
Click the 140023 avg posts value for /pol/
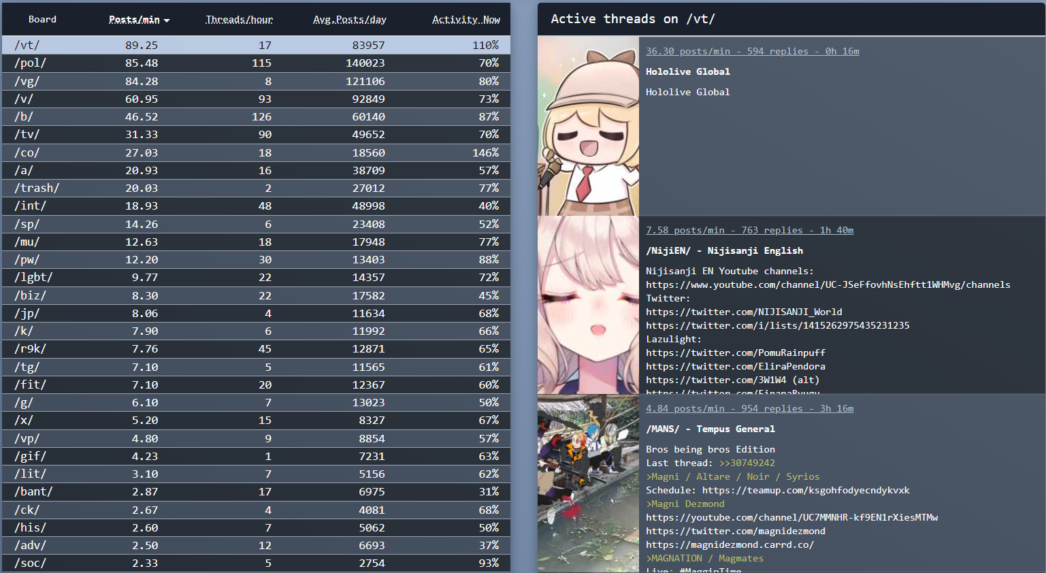pos(365,63)
